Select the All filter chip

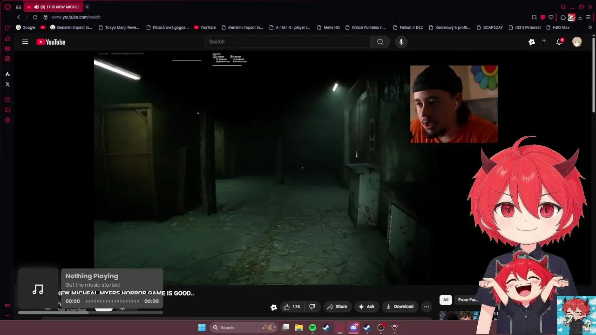coord(446,300)
